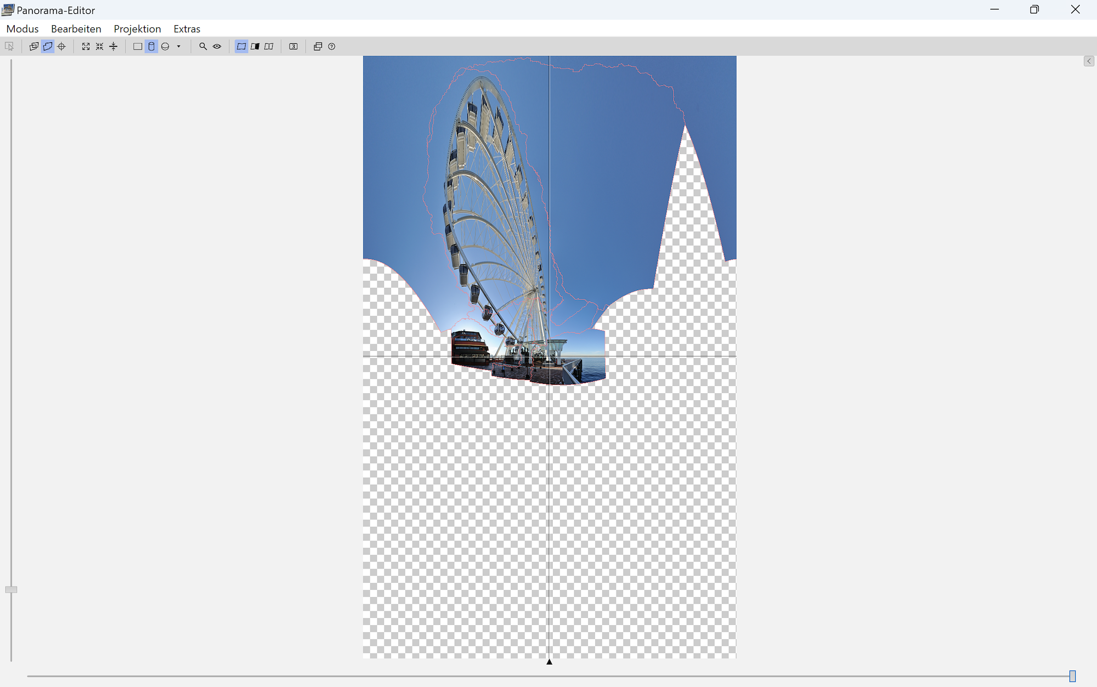Open the Bearbeiten menu
The height and width of the screenshot is (687, 1097).
[76, 29]
